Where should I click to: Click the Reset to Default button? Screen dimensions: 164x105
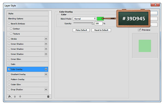click(x=101, y=30)
